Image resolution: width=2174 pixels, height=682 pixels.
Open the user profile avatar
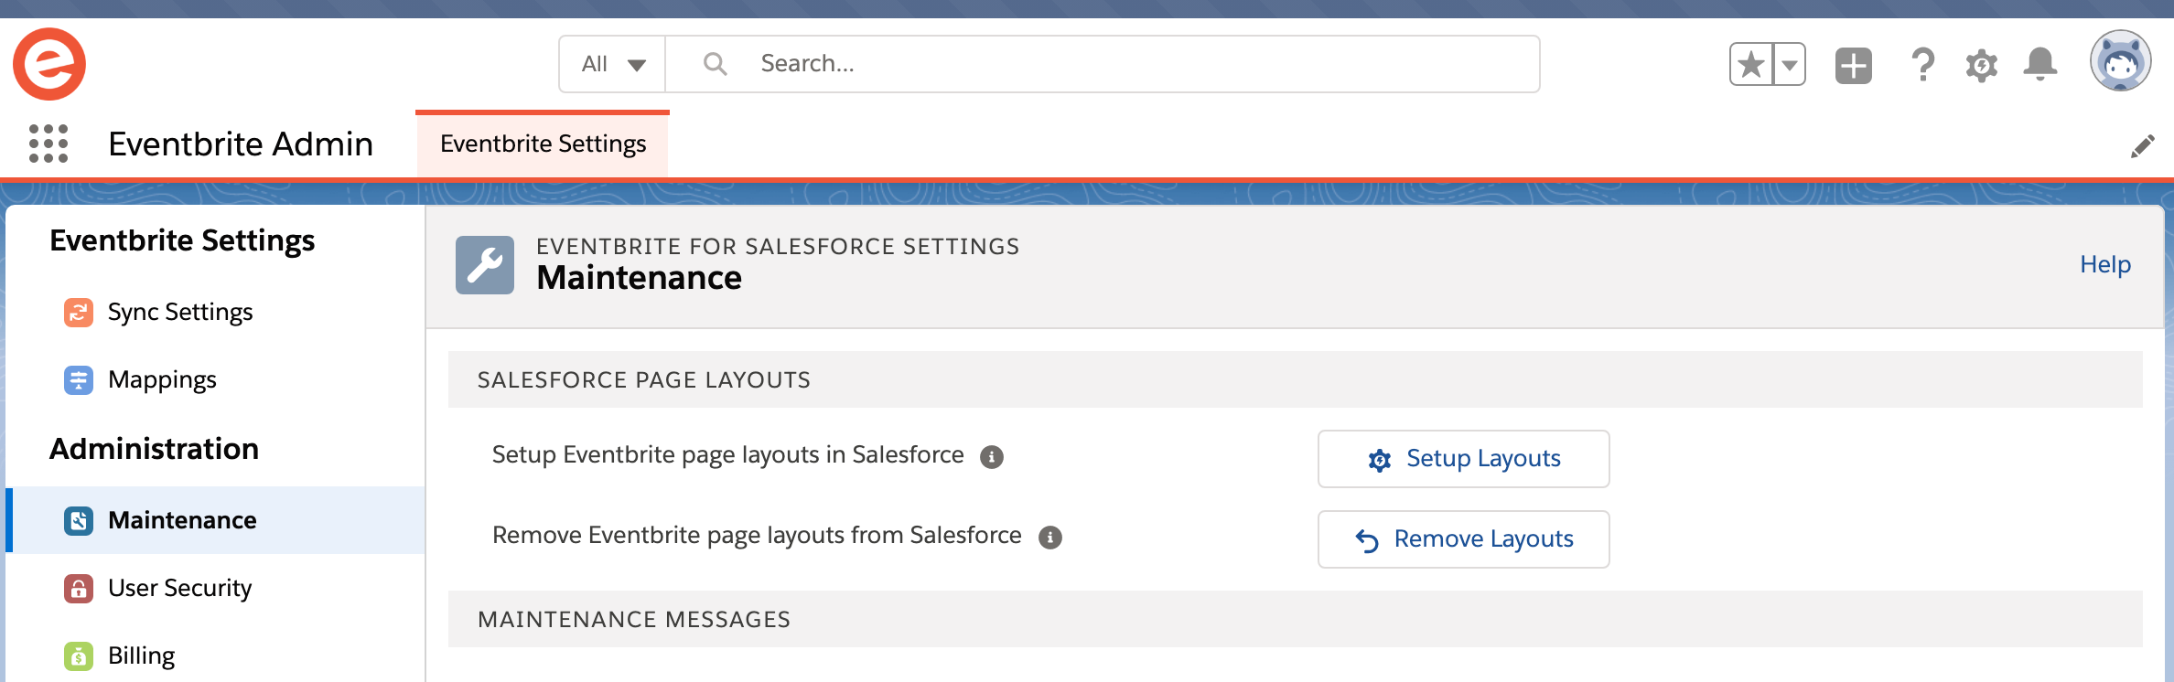click(2120, 61)
